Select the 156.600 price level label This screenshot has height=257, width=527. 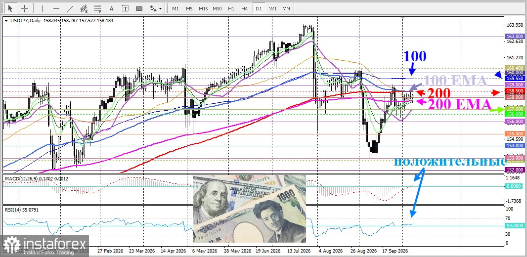pyautogui.click(x=515, y=114)
